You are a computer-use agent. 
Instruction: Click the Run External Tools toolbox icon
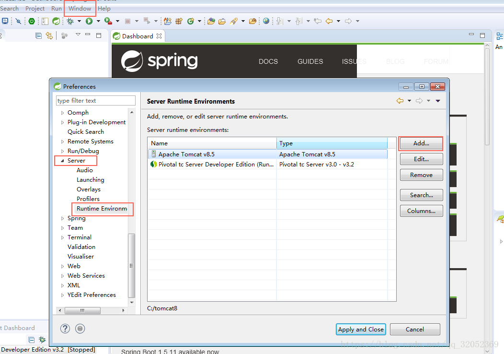(x=108, y=21)
